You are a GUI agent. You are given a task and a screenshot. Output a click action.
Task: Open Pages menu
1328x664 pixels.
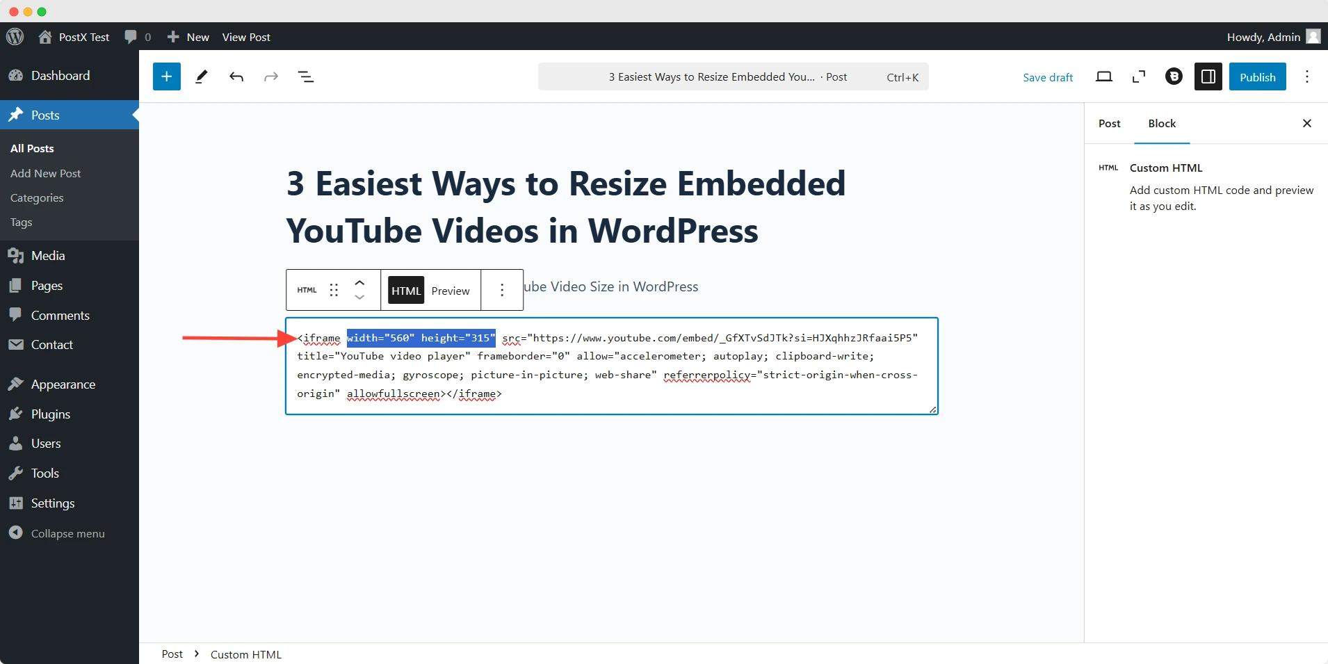tap(70, 285)
